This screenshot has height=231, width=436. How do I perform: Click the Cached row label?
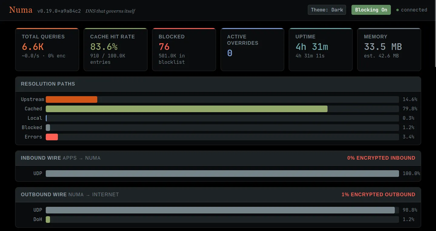coord(33,109)
